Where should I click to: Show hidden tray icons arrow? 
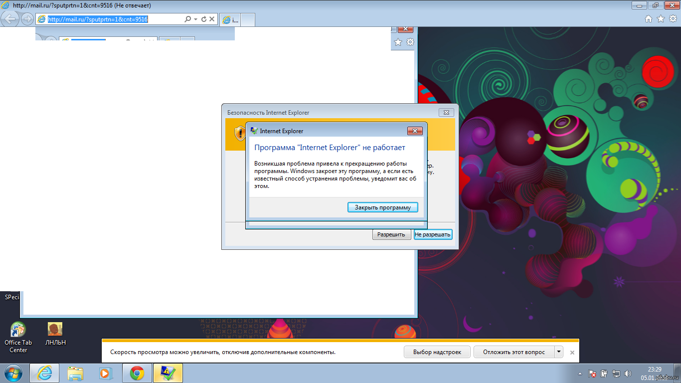coord(580,374)
